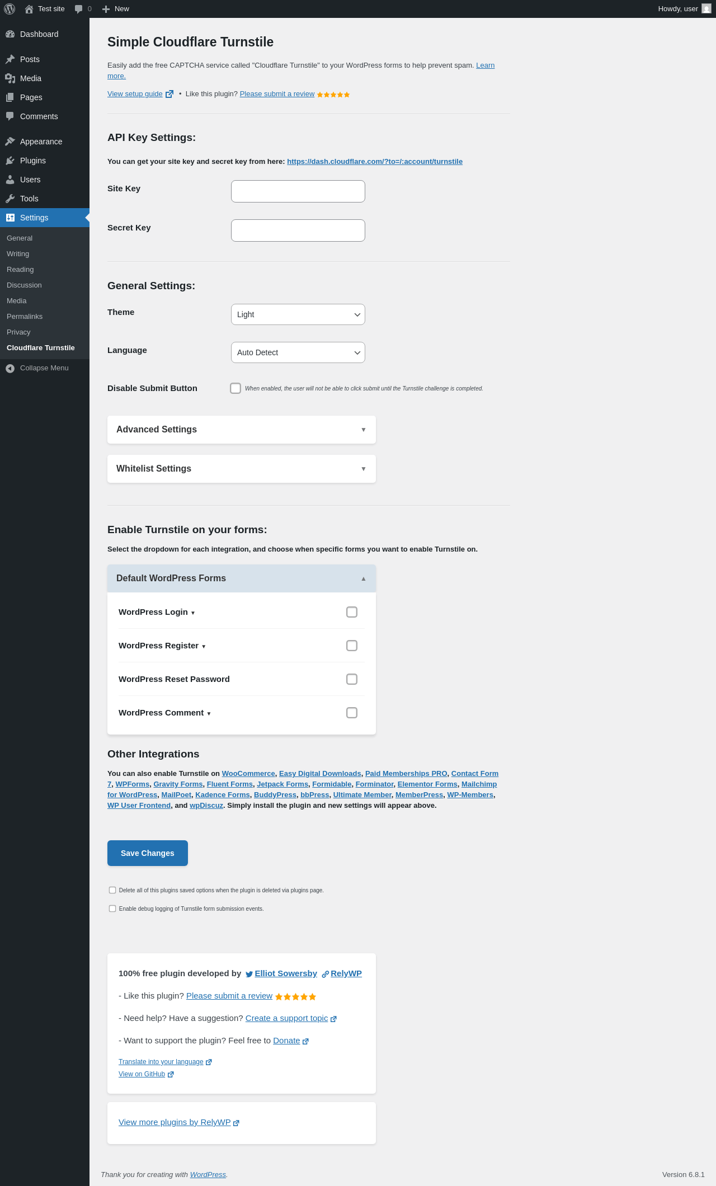Image resolution: width=716 pixels, height=1186 pixels.
Task: Click the Collapse Menu arrow icon
Action: (10, 368)
